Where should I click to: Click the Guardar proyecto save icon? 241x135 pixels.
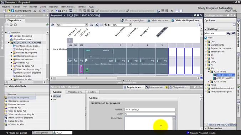click(x=12, y=11)
